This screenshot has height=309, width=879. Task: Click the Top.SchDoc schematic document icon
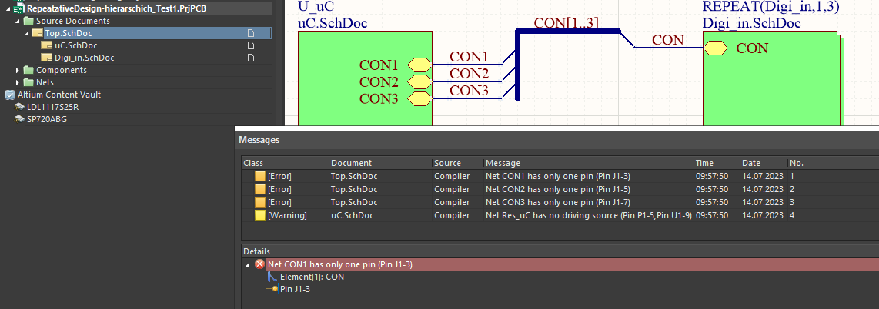point(37,34)
